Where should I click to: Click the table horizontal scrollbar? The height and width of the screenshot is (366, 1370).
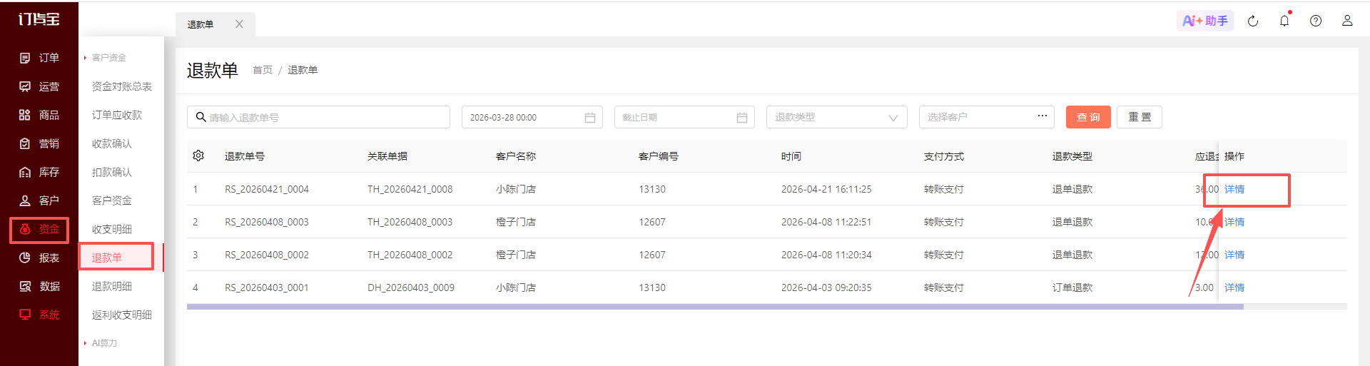pos(715,307)
